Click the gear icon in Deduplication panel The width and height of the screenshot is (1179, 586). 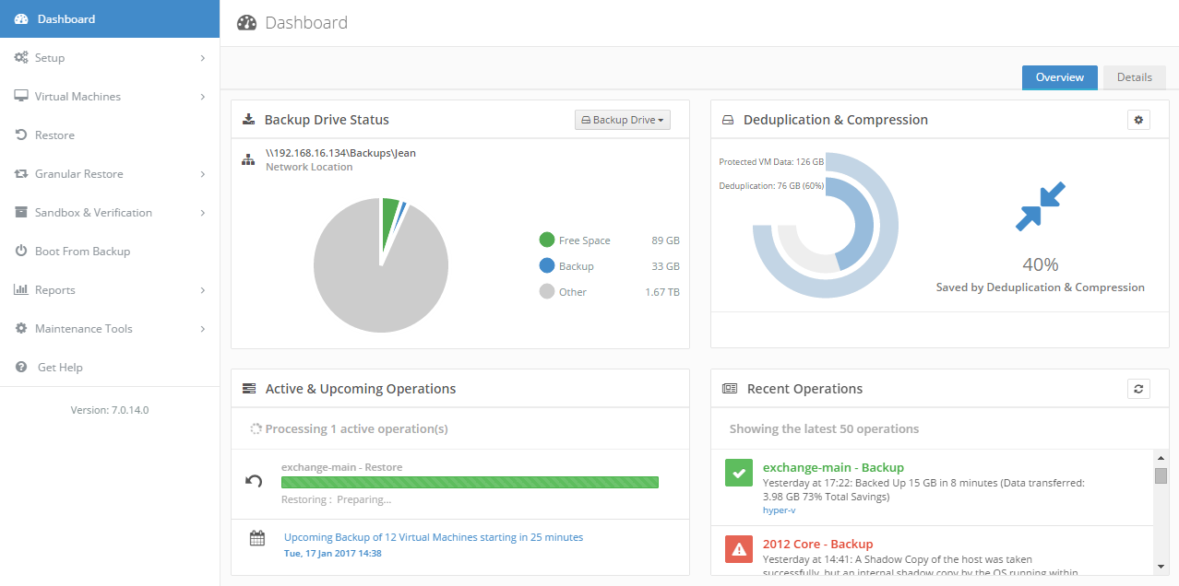click(x=1138, y=120)
